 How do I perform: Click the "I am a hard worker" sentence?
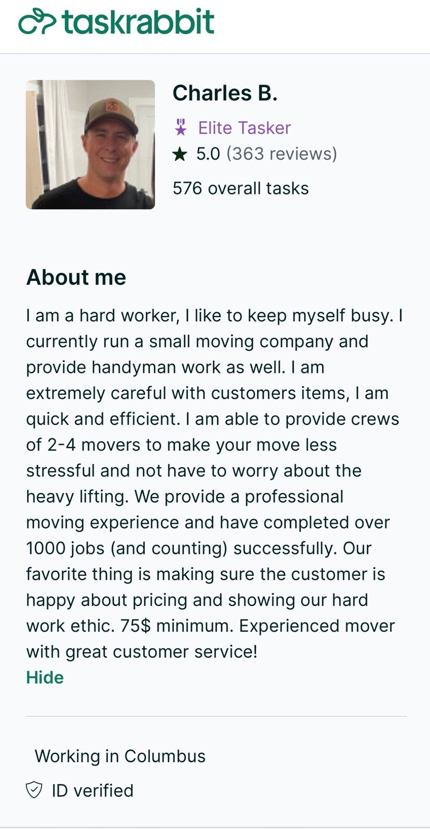[101, 315]
